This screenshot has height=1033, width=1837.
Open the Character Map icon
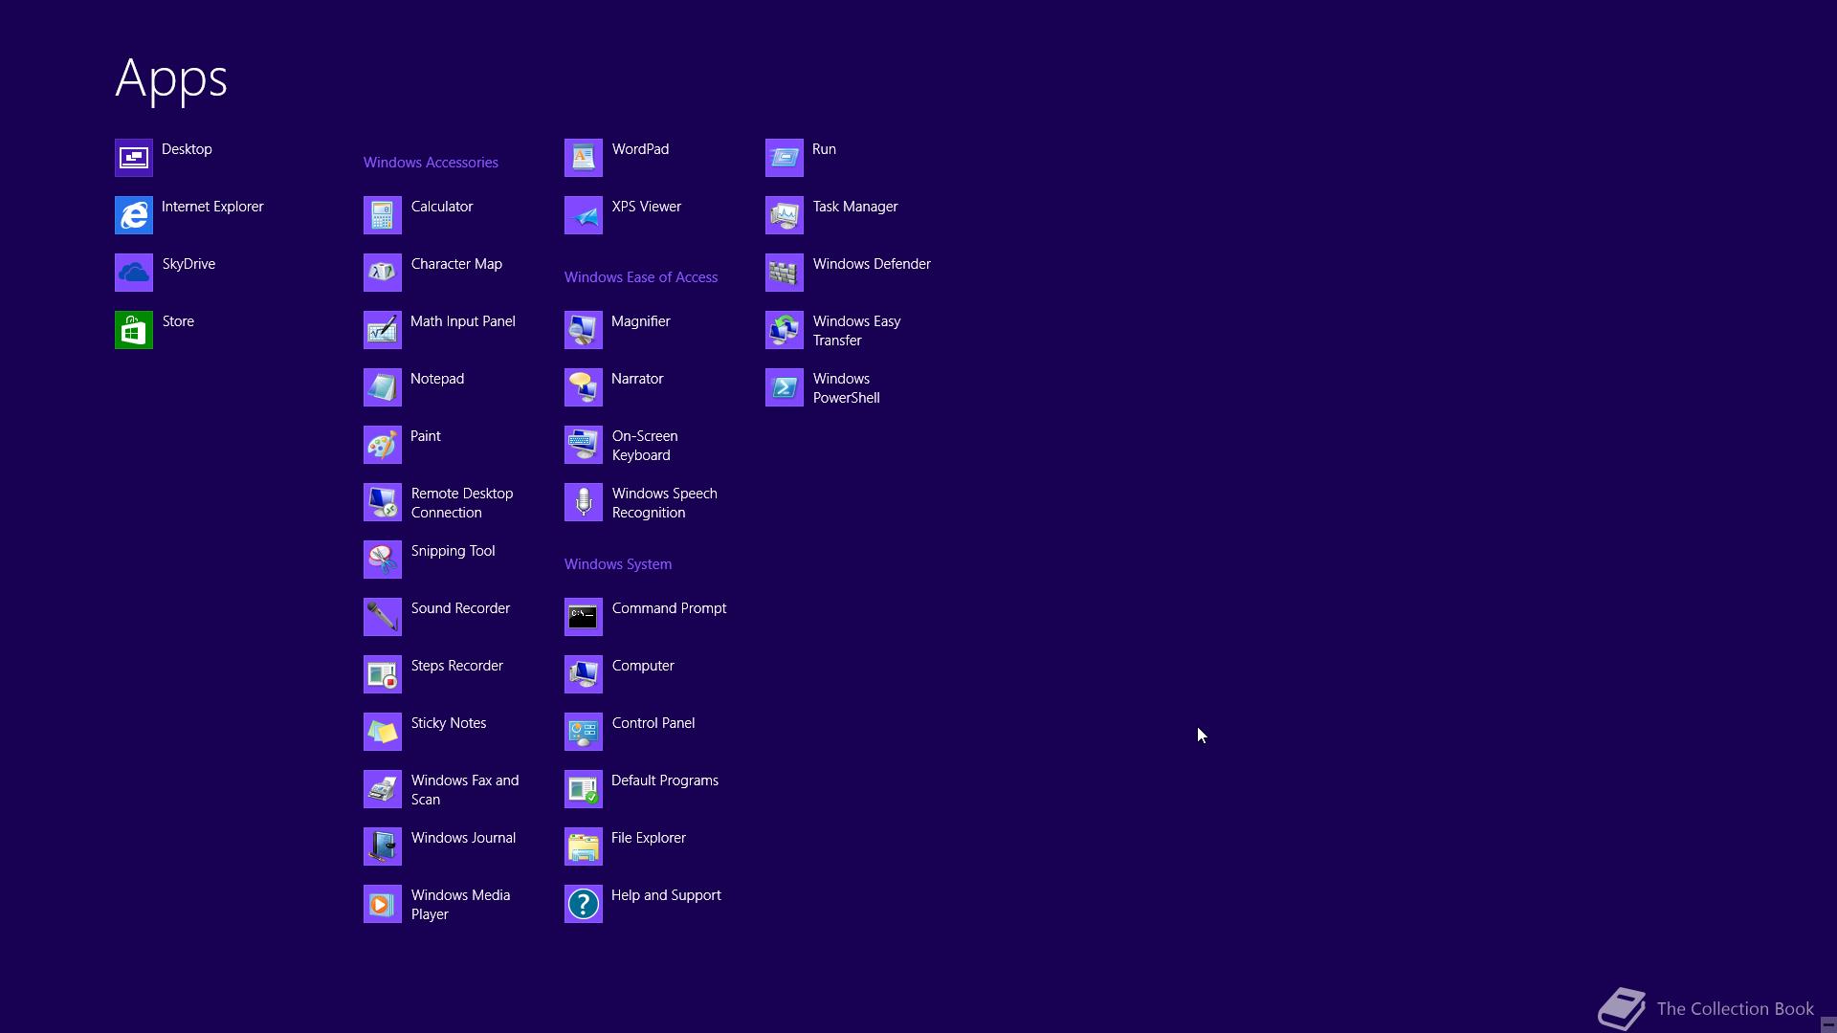coord(383,273)
